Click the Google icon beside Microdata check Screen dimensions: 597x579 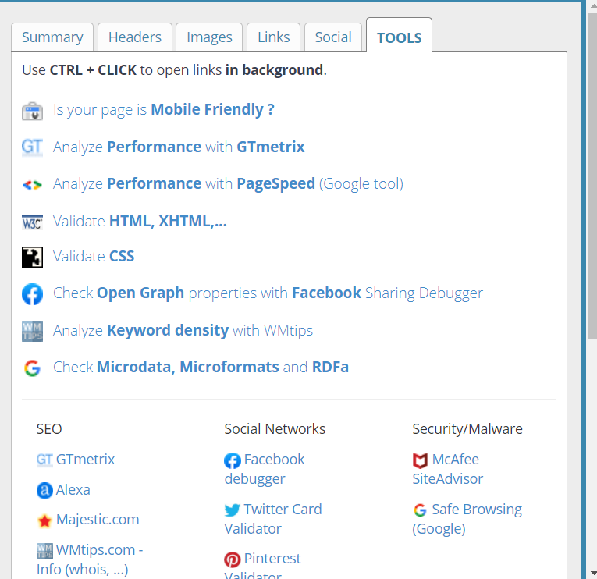[32, 368]
